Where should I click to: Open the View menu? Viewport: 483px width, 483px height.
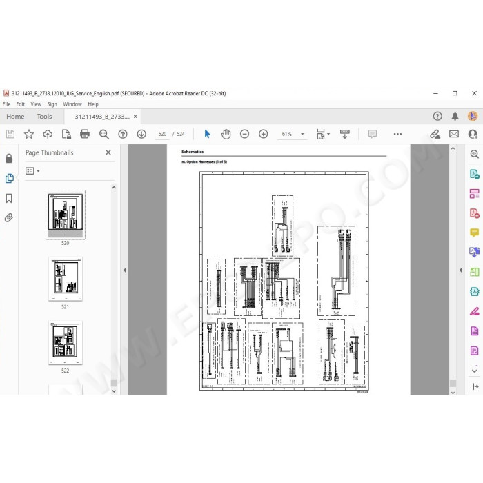click(36, 104)
